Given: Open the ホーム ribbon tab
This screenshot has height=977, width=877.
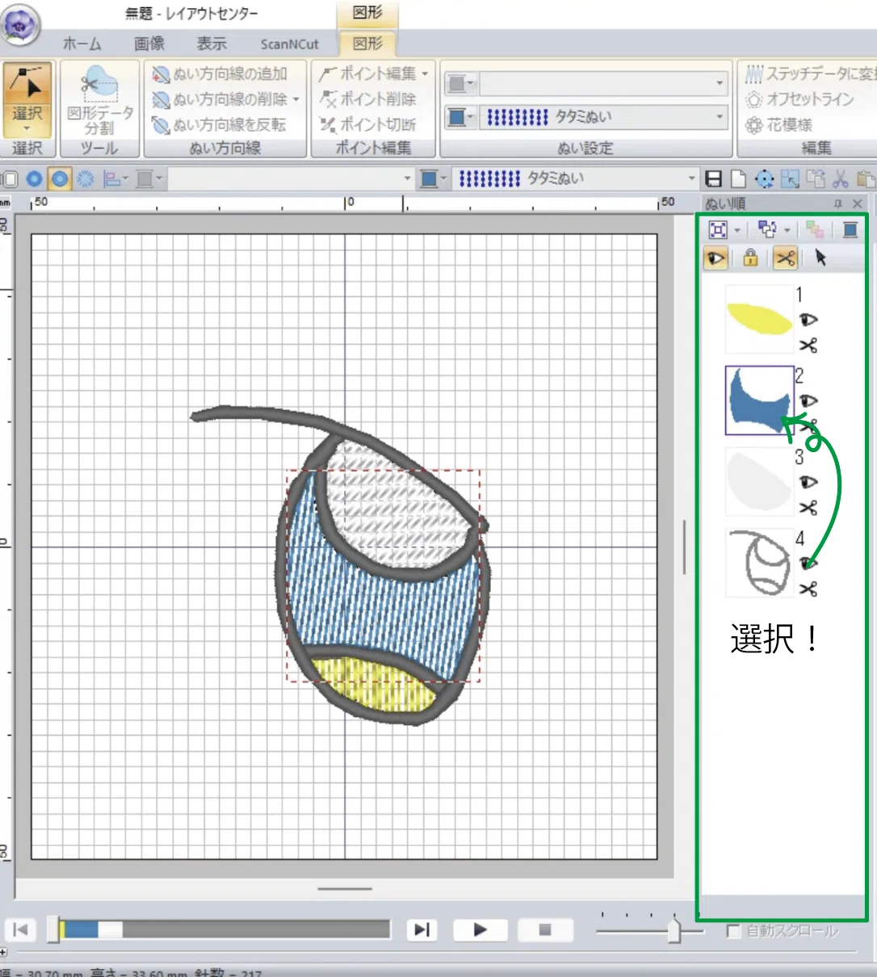Looking at the screenshot, I should coord(82,44).
